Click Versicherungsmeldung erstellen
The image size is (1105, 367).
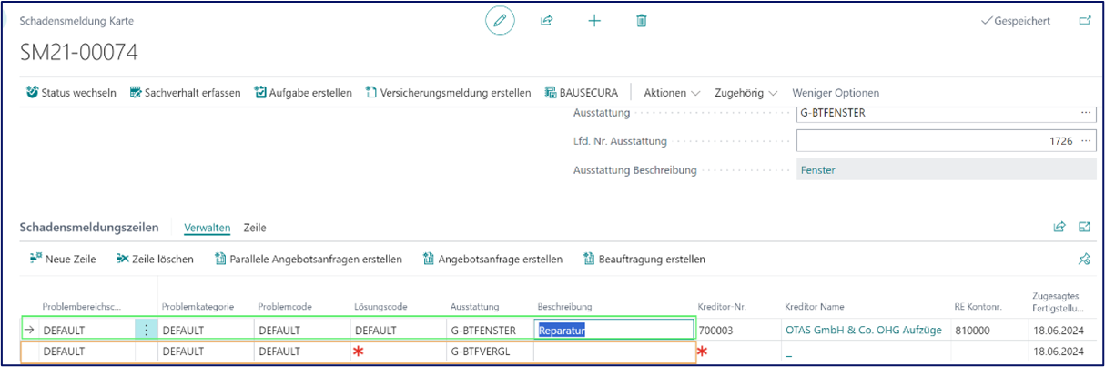[448, 93]
